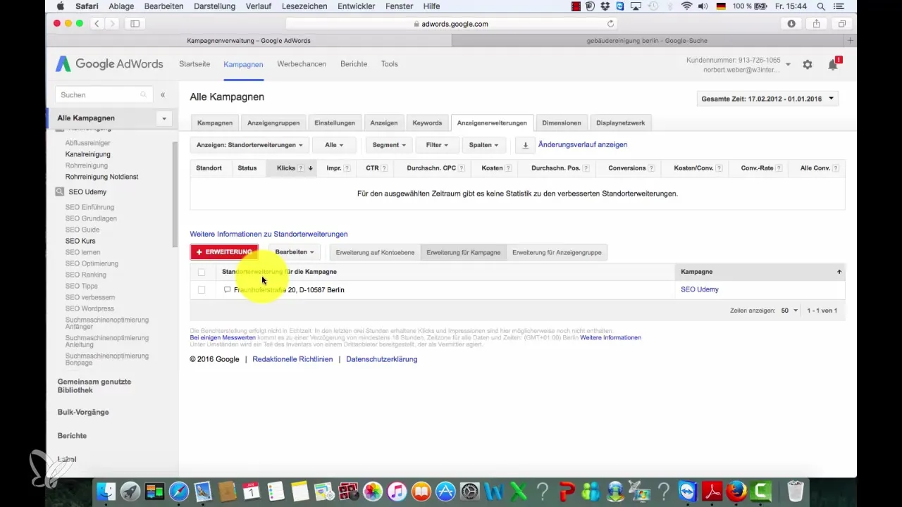902x507 pixels.
Task: Open the Filter dropdown
Action: (x=437, y=145)
